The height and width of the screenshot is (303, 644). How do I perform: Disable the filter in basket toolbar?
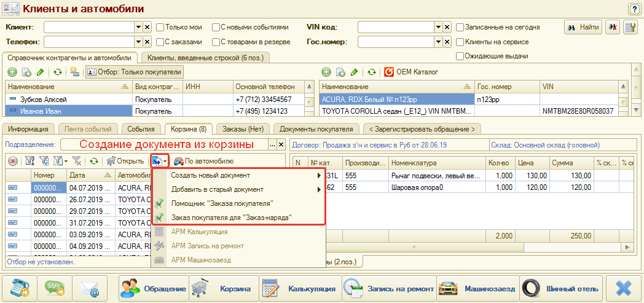click(76, 162)
